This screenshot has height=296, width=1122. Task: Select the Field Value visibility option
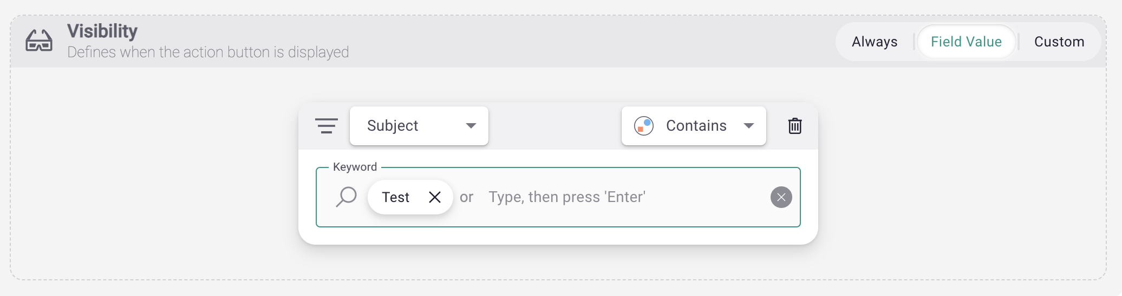click(x=966, y=42)
